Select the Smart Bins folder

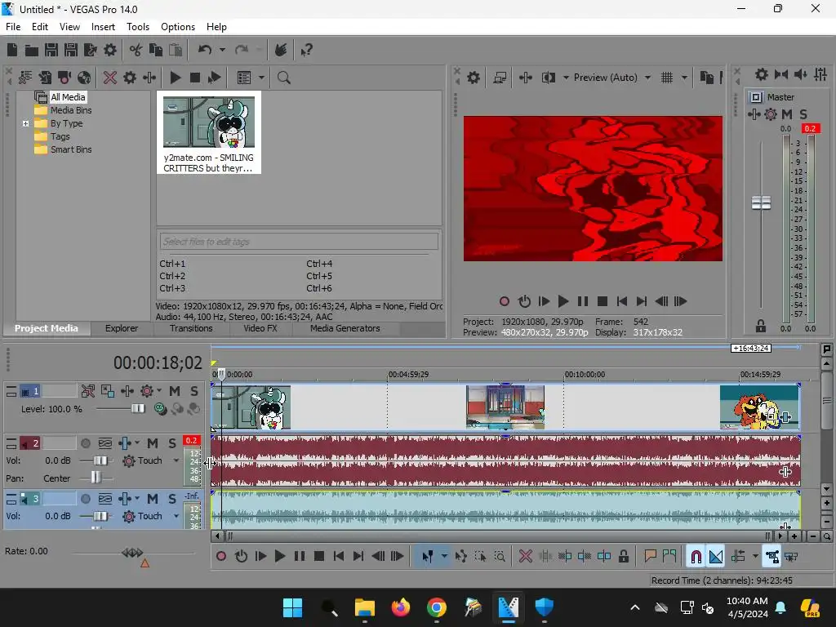[71, 150]
